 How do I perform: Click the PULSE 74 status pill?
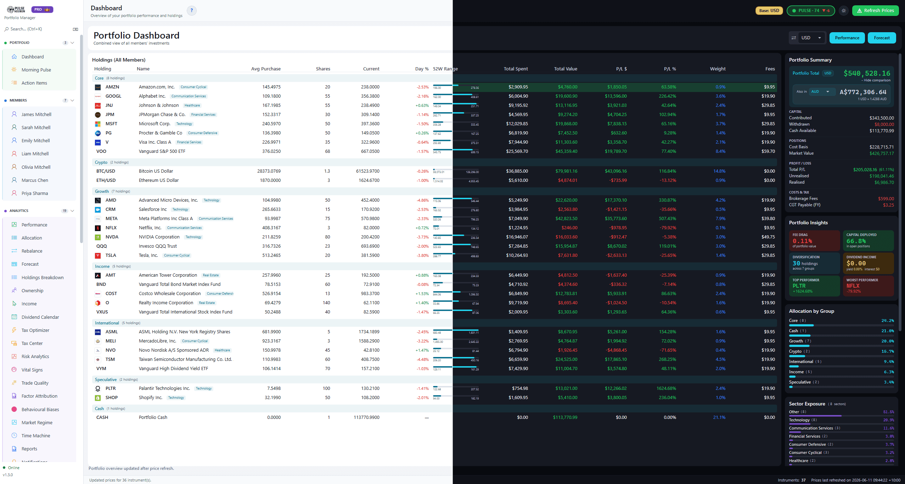[x=811, y=11]
